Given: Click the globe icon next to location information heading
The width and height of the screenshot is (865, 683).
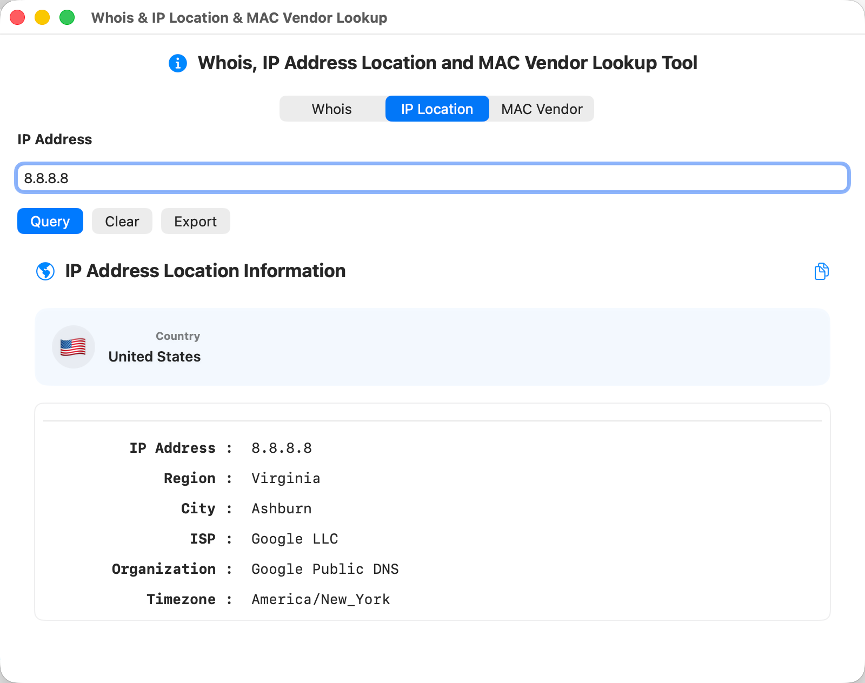Looking at the screenshot, I should click(x=46, y=271).
